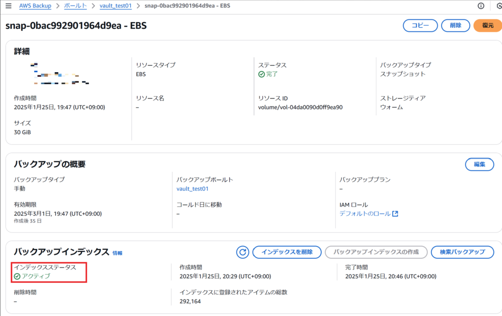Viewport: 502px width, 316px height.
Task: Open vault_test01 in the breadcrumb
Action: pyautogui.click(x=115, y=6)
